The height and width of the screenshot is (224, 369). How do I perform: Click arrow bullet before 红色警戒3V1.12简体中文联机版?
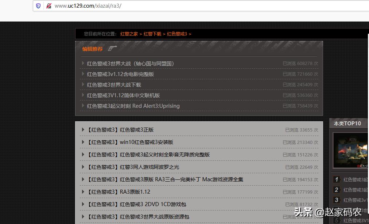point(83,95)
